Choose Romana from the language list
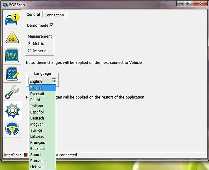209x170 pixels. tap(43, 161)
